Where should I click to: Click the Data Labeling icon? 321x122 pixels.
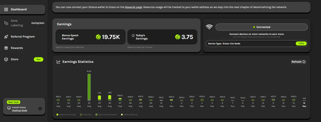6,23
